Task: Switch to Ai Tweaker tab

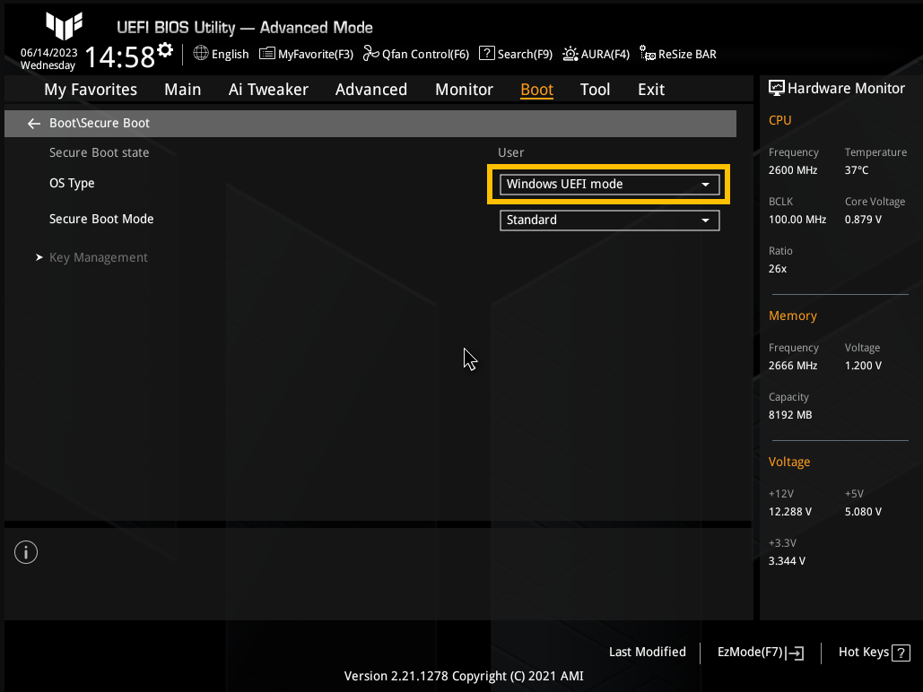Action: tap(268, 90)
